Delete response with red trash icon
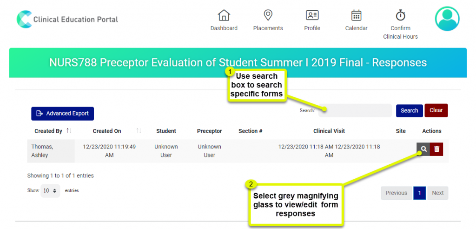This screenshot has height=229, width=476. pos(436,149)
